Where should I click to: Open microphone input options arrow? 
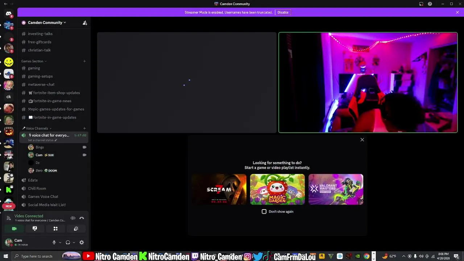click(x=60, y=243)
